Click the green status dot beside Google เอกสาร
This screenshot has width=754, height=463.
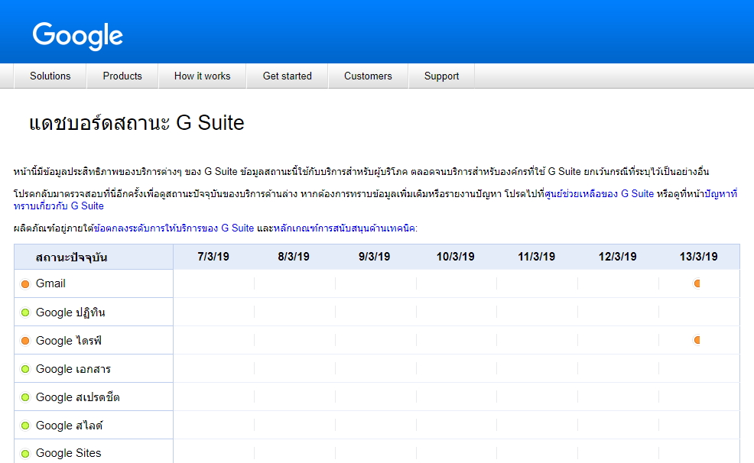(25, 369)
